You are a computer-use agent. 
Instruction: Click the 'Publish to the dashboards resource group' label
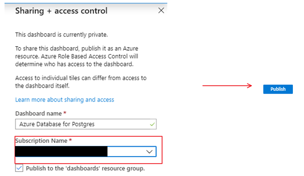coord(85,168)
